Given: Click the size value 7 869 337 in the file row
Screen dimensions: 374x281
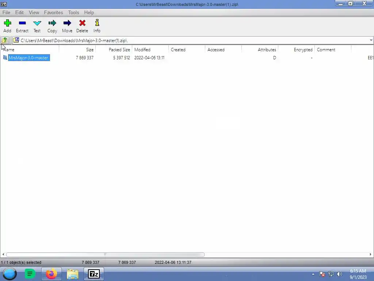Looking at the screenshot, I should click(x=85, y=57).
